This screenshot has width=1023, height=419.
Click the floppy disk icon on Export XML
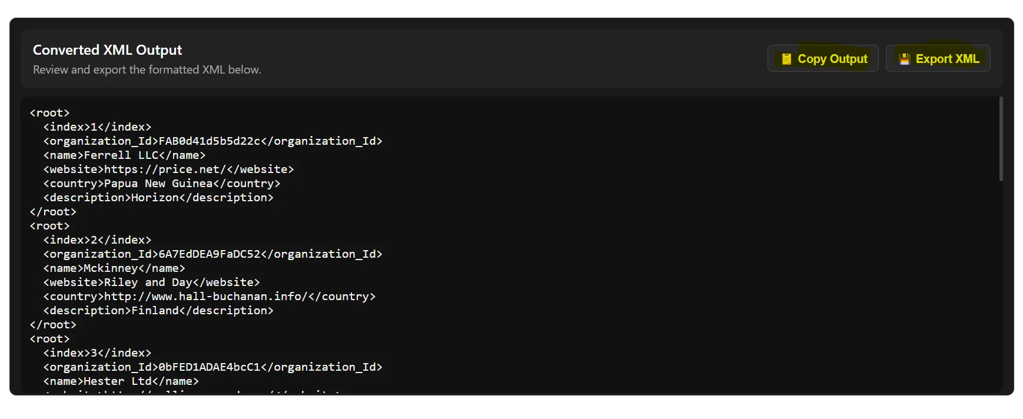click(x=904, y=58)
